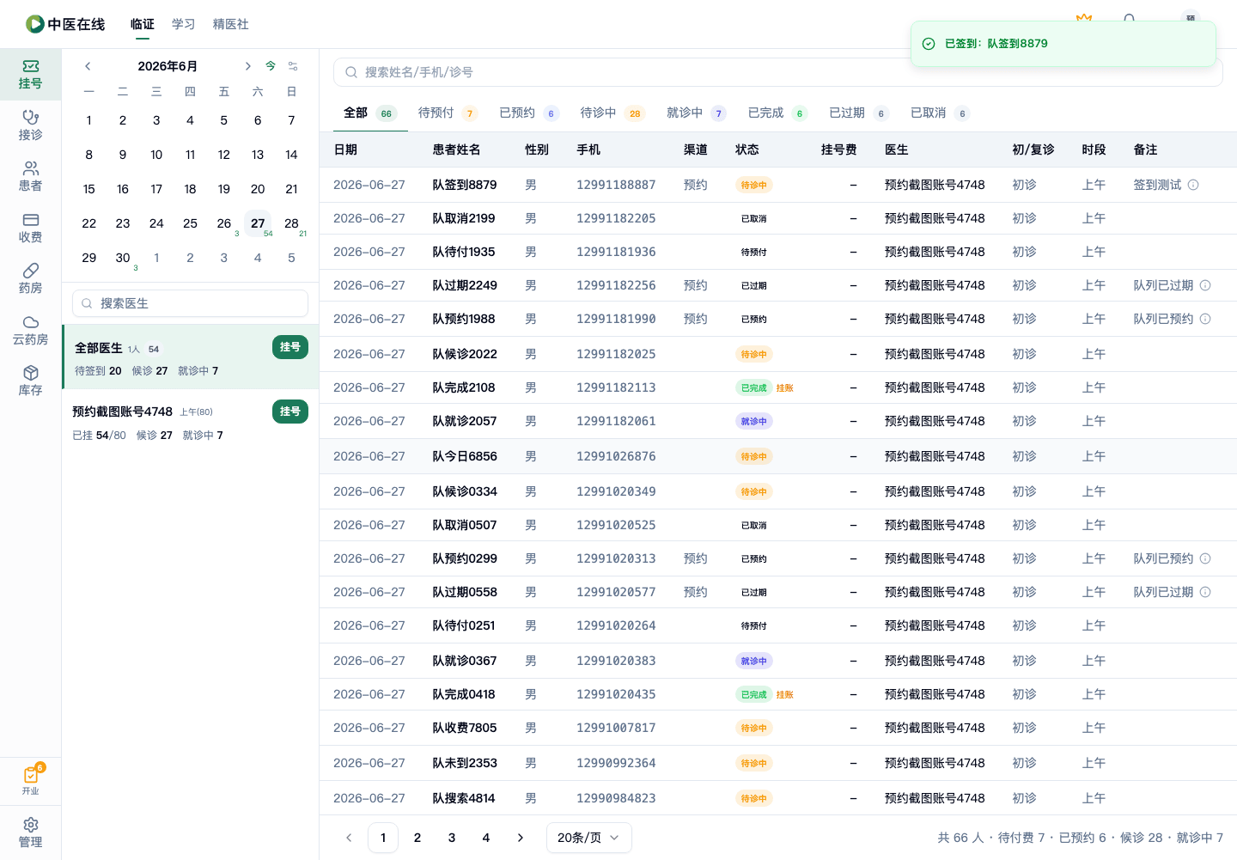The width and height of the screenshot is (1237, 860).
Task: Select the 待诊中 status tab
Action: point(612,113)
